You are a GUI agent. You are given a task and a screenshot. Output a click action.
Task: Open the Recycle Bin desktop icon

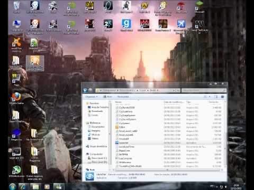tap(16, 7)
